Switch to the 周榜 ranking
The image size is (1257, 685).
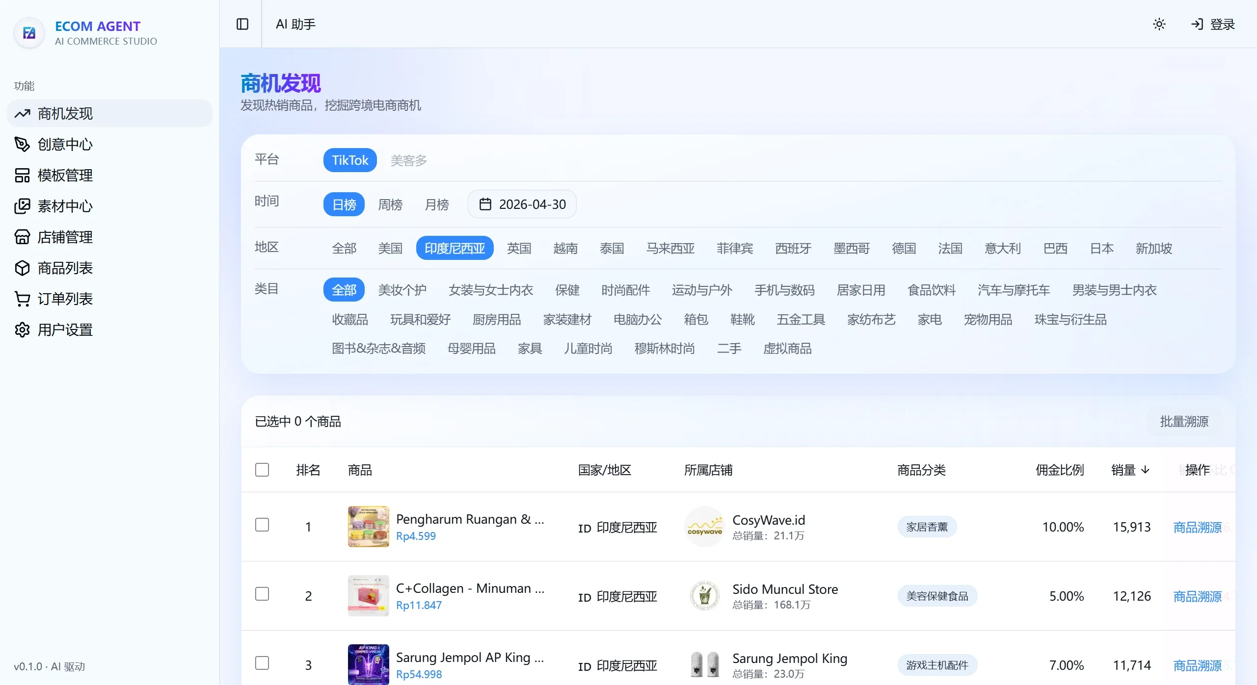[390, 204]
